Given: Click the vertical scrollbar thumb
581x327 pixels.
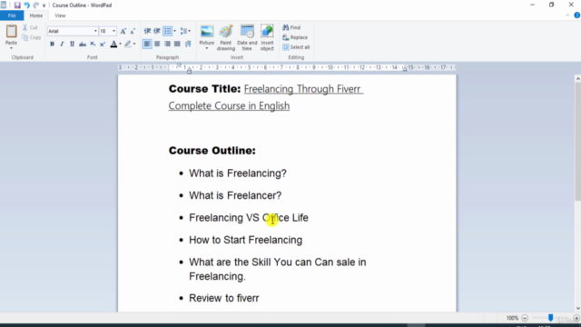Looking at the screenshot, I should [x=577, y=142].
